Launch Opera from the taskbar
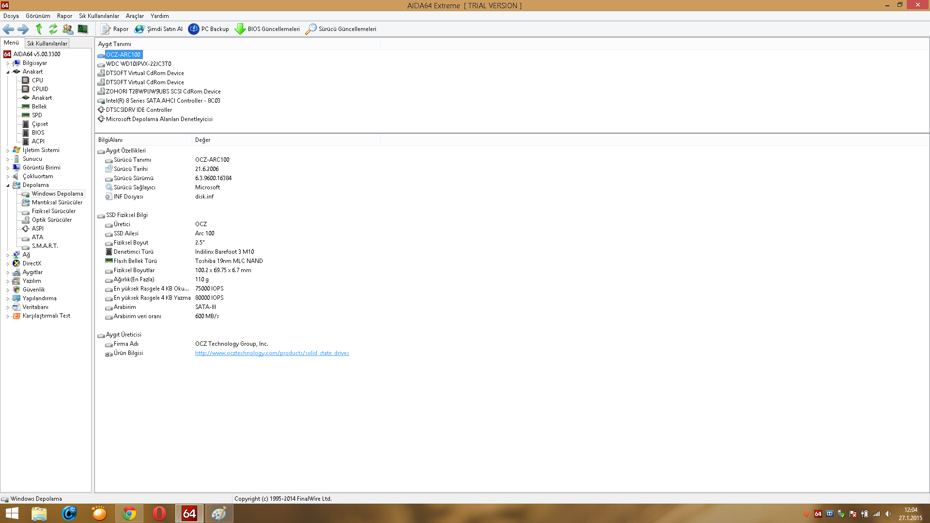 159,513
